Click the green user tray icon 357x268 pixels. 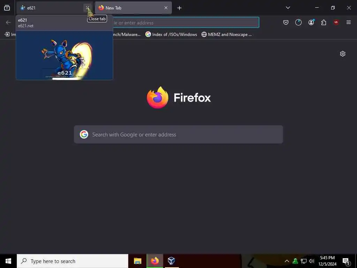pos(295,261)
